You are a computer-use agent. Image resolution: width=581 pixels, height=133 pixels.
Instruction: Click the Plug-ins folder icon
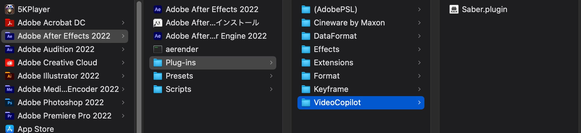click(x=158, y=63)
